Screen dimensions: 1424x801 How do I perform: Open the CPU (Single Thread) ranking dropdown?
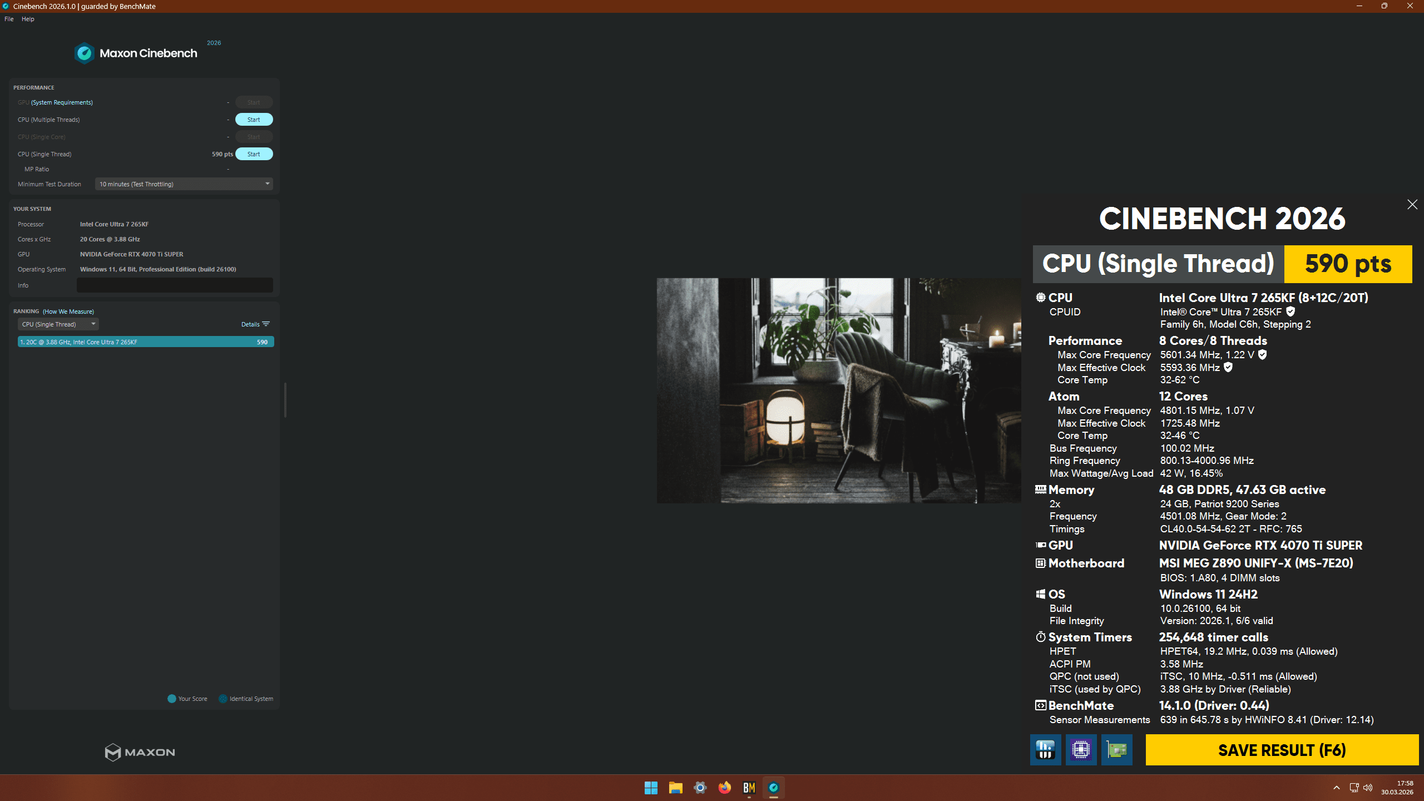[x=58, y=324]
